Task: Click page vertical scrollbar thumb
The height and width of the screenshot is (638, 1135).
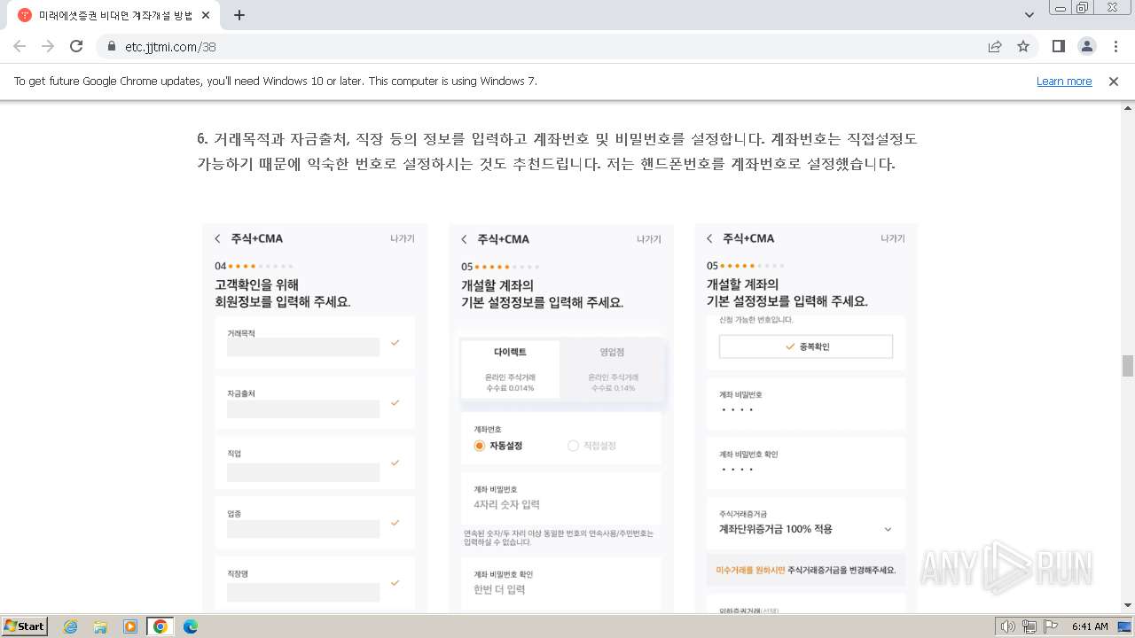Action: tap(1127, 365)
